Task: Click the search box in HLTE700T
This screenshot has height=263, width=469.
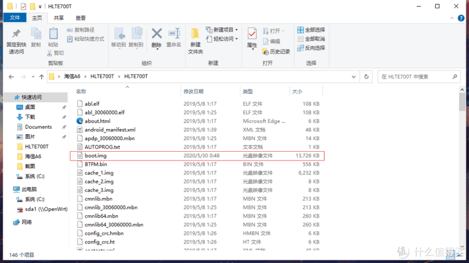Action: [419, 77]
